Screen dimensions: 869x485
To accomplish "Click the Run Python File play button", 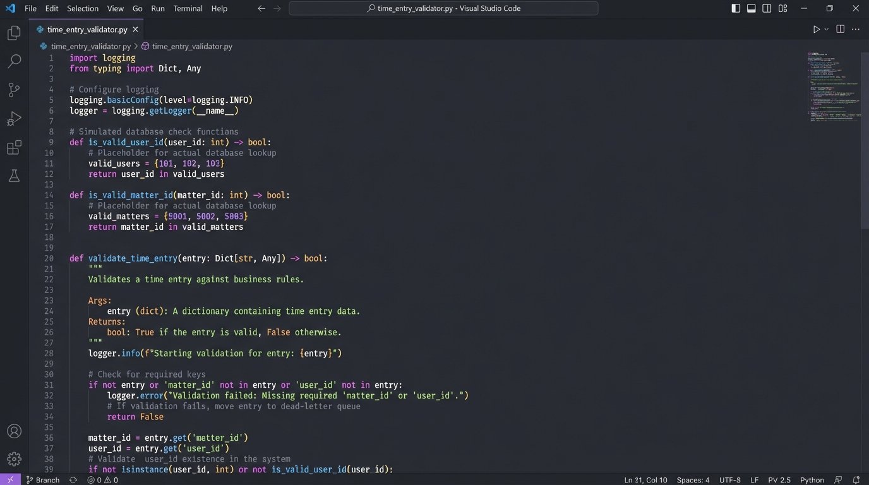I will (x=816, y=29).
